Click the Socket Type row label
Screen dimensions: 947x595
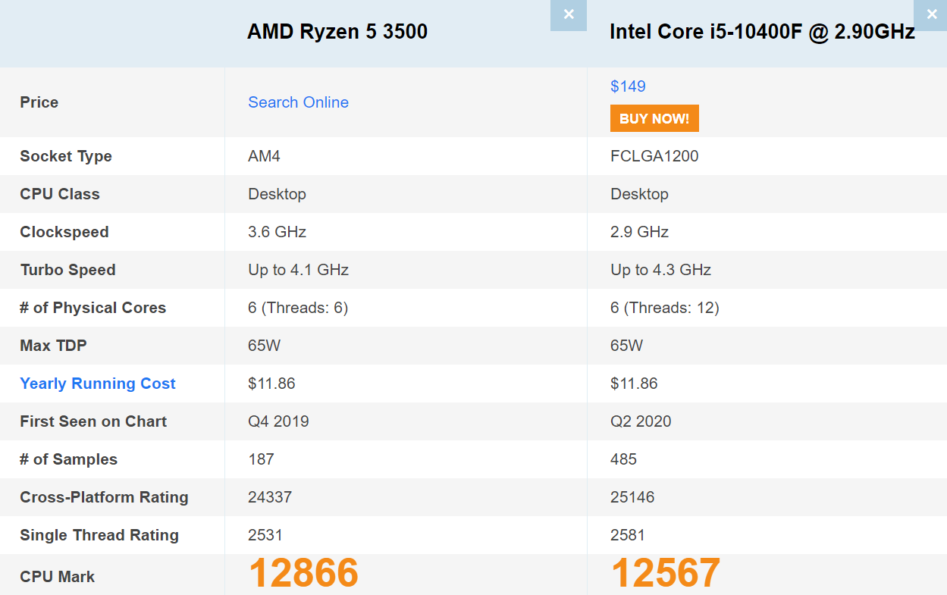[x=66, y=156]
